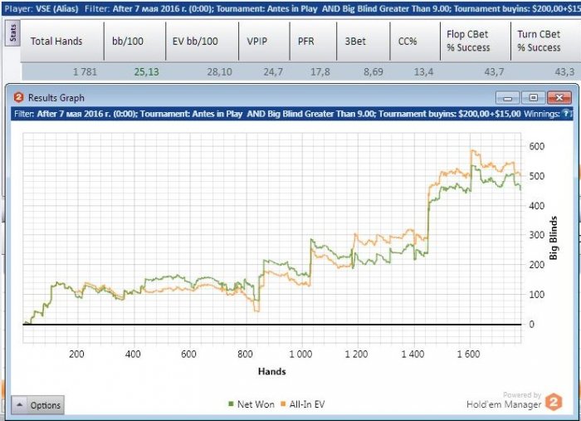This screenshot has width=581, height=421.
Task: Open the Options expander button
Action: click(x=38, y=404)
